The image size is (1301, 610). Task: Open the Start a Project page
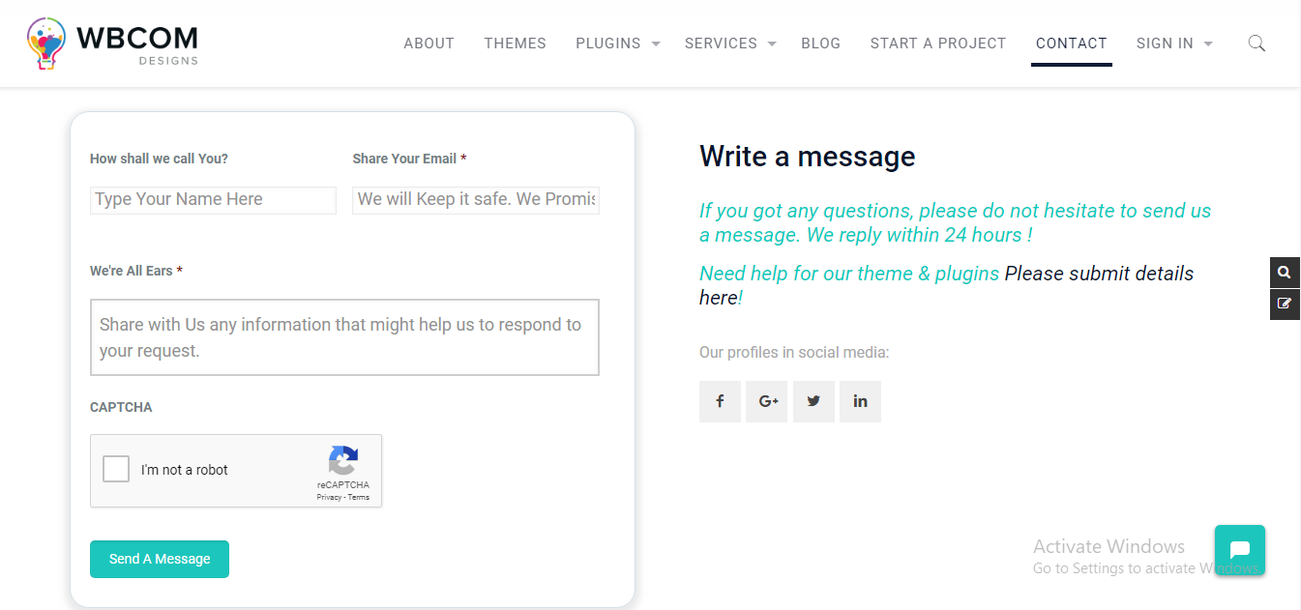point(938,44)
